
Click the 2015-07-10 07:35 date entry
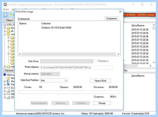coord(140,60)
